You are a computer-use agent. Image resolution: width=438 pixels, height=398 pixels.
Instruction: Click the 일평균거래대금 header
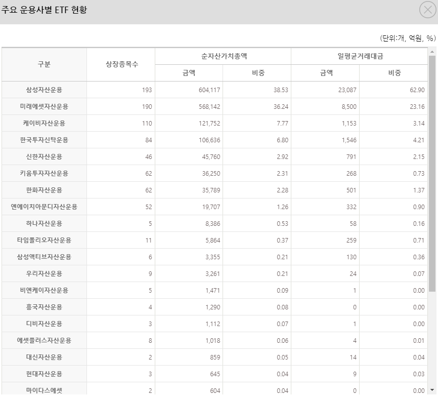(x=360, y=56)
